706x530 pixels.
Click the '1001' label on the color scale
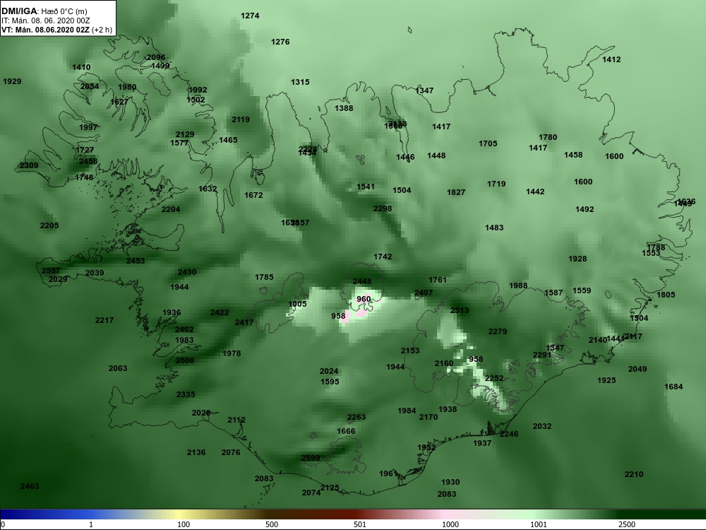coord(539,524)
